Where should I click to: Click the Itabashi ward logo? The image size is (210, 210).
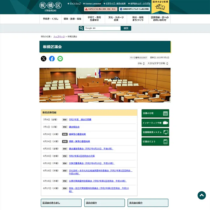coord(50,7)
